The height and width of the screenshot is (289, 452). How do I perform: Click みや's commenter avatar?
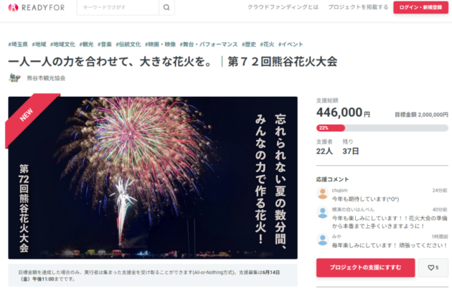(x=323, y=240)
